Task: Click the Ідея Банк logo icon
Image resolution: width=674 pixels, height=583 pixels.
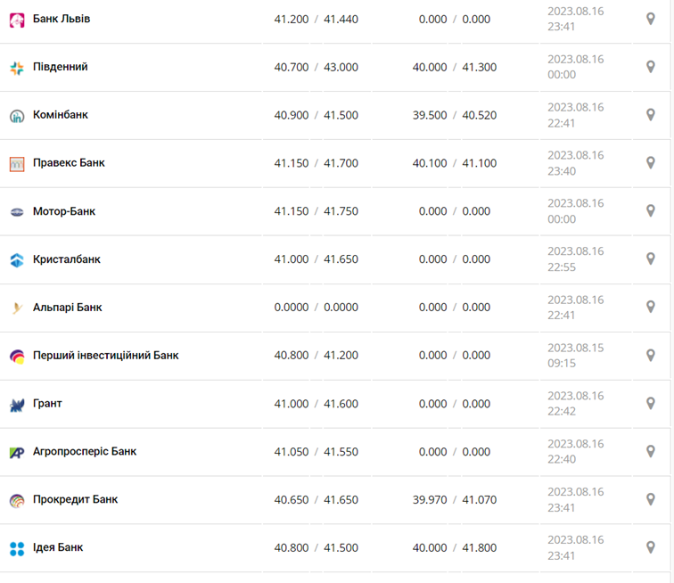Action: (x=17, y=548)
